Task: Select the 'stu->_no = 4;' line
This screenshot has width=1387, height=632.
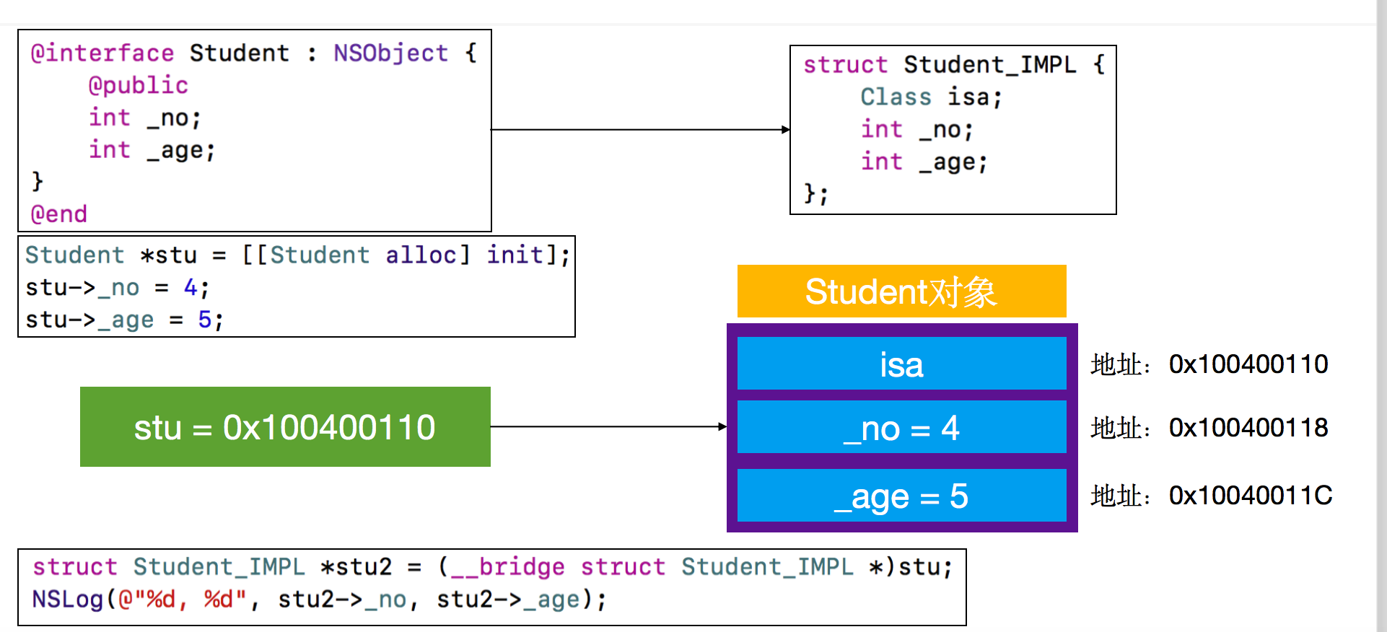Action: [117, 288]
